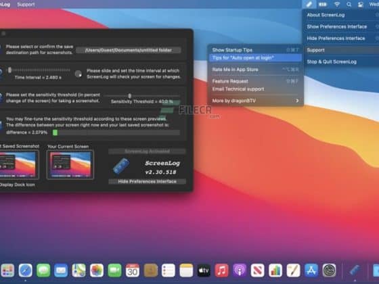The width and height of the screenshot is (379, 284).
Task: Open Messages from the Dock
Action: (x=43, y=270)
